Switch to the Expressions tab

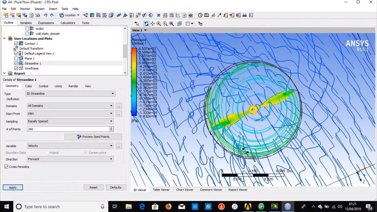click(46, 23)
